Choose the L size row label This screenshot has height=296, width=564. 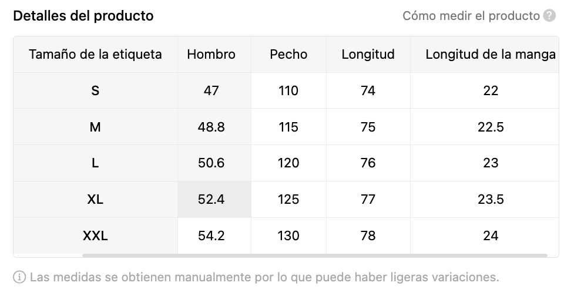95,163
